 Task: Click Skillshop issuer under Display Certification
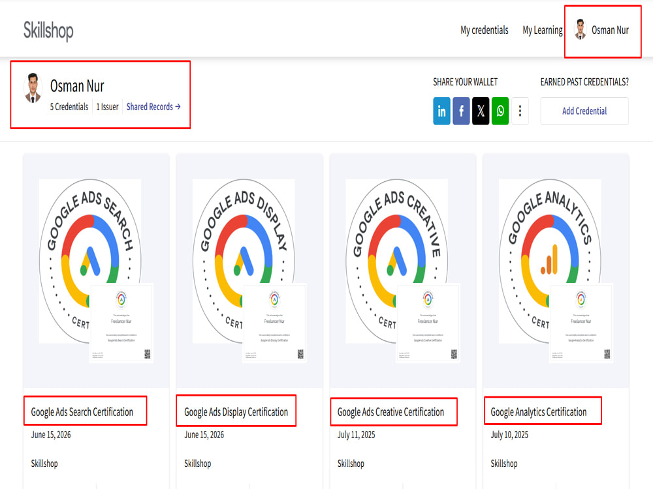197,464
